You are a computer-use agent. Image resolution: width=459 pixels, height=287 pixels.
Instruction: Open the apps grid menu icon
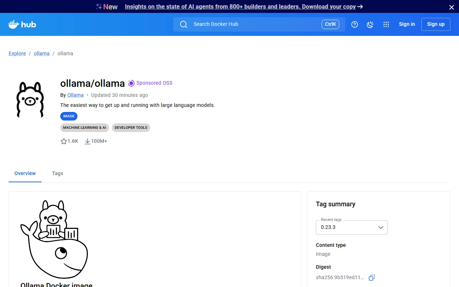(x=386, y=24)
